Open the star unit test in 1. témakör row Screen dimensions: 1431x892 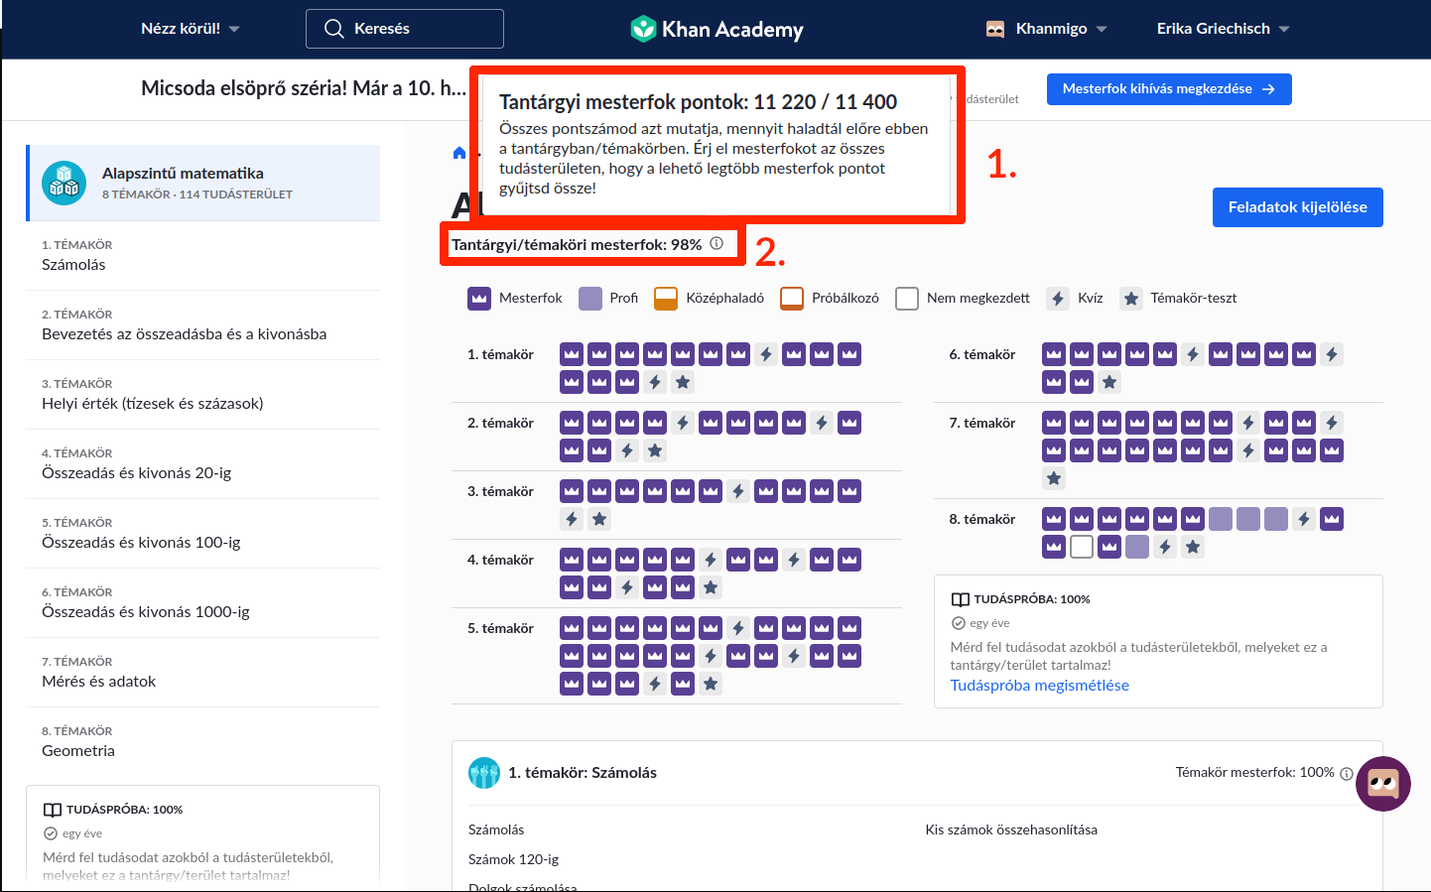pyautogui.click(x=683, y=382)
